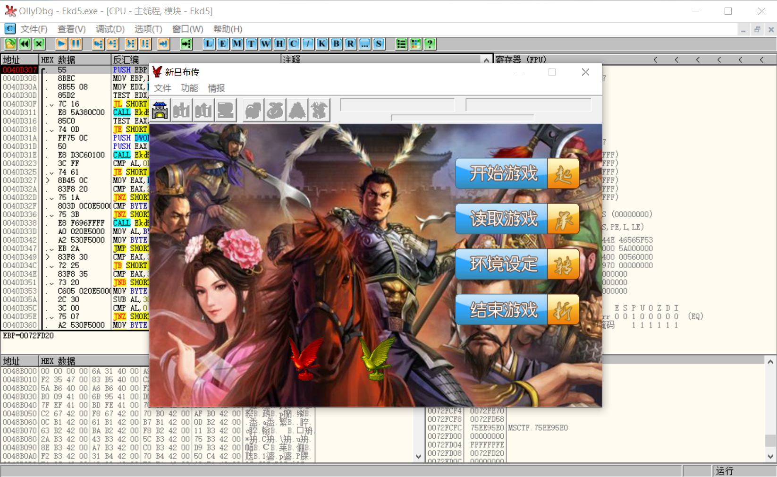The width and height of the screenshot is (777, 477).
Task: Open OllyDbg 文件(F) menu
Action: [34, 29]
